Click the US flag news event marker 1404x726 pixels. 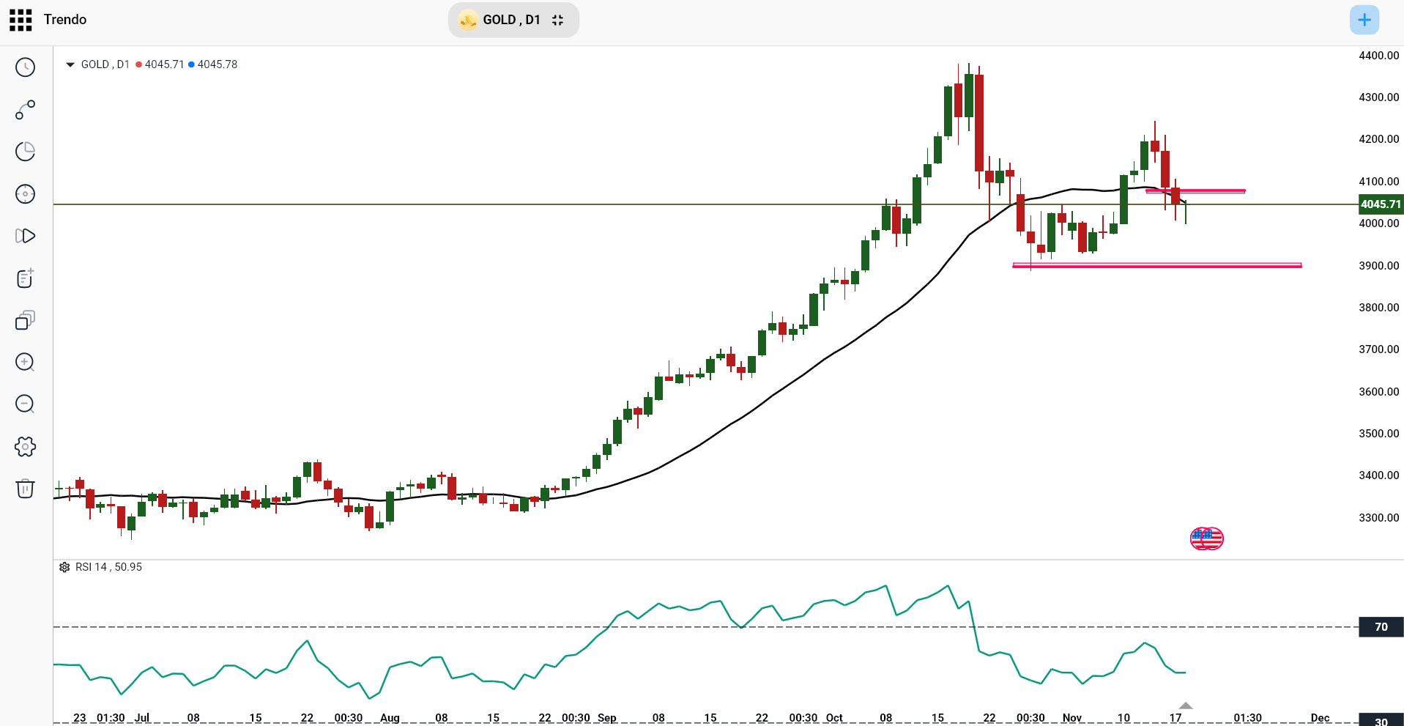tap(1206, 538)
